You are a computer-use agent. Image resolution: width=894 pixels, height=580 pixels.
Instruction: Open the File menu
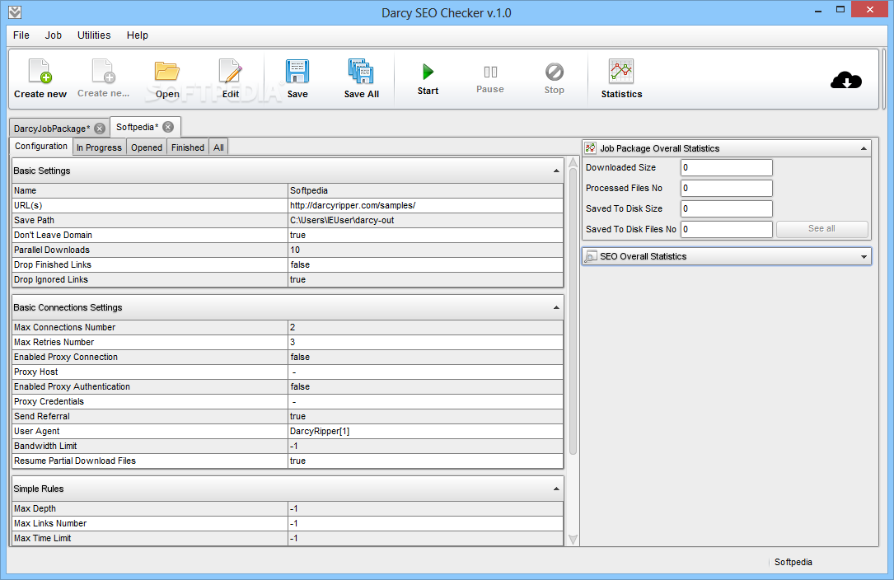[x=21, y=35]
